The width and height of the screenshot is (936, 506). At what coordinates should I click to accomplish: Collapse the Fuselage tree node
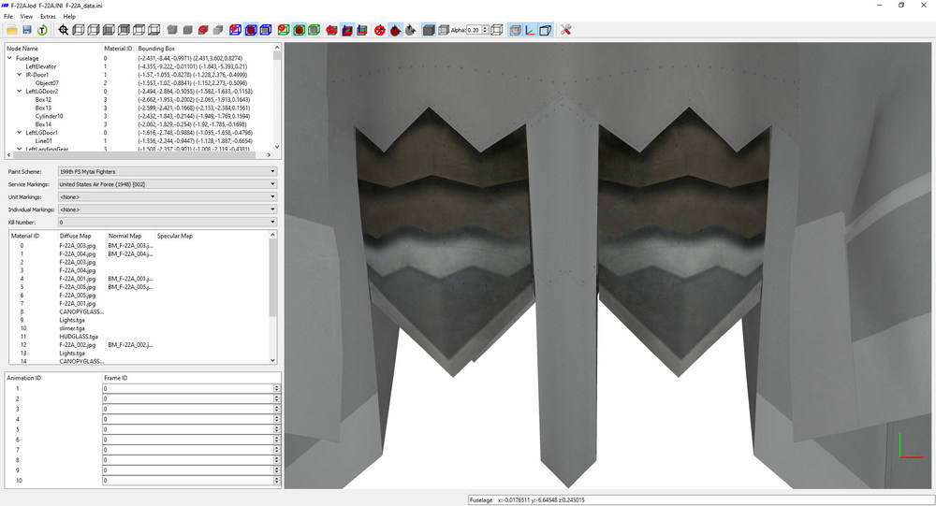9,58
